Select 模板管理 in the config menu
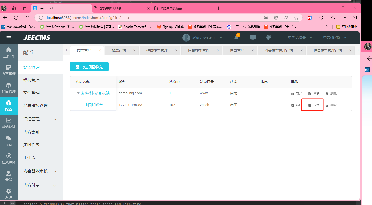 pyautogui.click(x=31, y=80)
